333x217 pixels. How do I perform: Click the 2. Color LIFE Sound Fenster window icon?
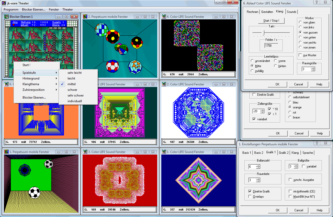click(164, 84)
